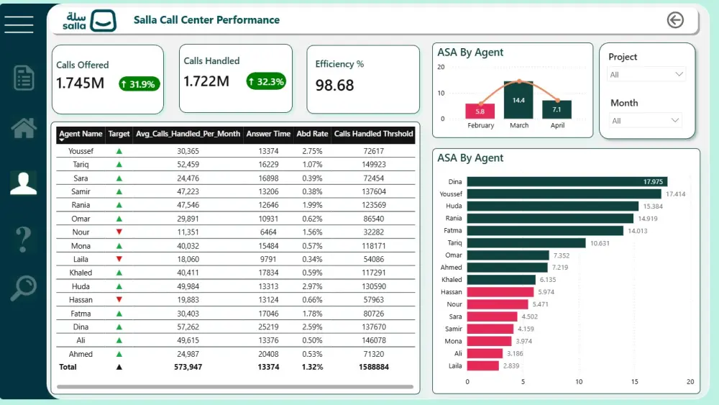
Task: Click Dina's answer time 25219
Action: [268, 327]
